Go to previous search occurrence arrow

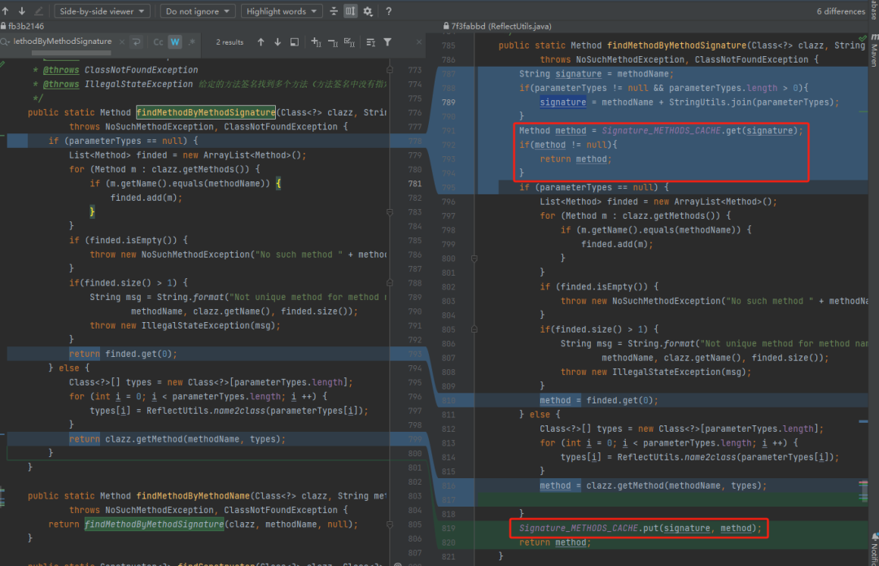[260, 42]
